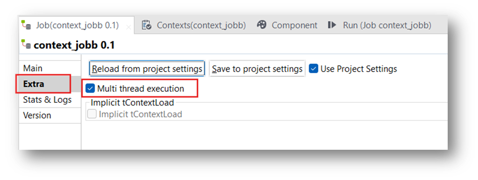Click the clipboard icon on the Contexts tab
The height and width of the screenshot is (180, 478).
146,25
